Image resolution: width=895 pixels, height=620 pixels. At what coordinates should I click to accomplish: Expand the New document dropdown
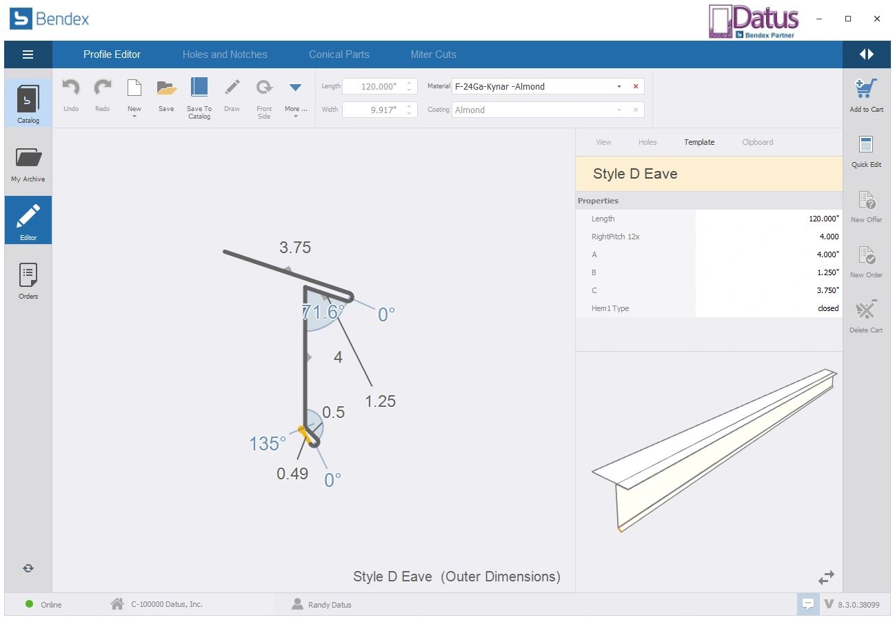point(134,116)
